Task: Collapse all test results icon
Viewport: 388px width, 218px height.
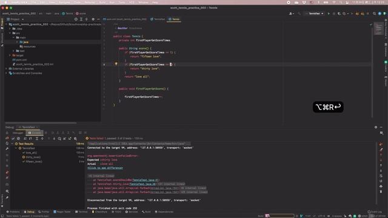Action: pyautogui.click(x=42, y=139)
